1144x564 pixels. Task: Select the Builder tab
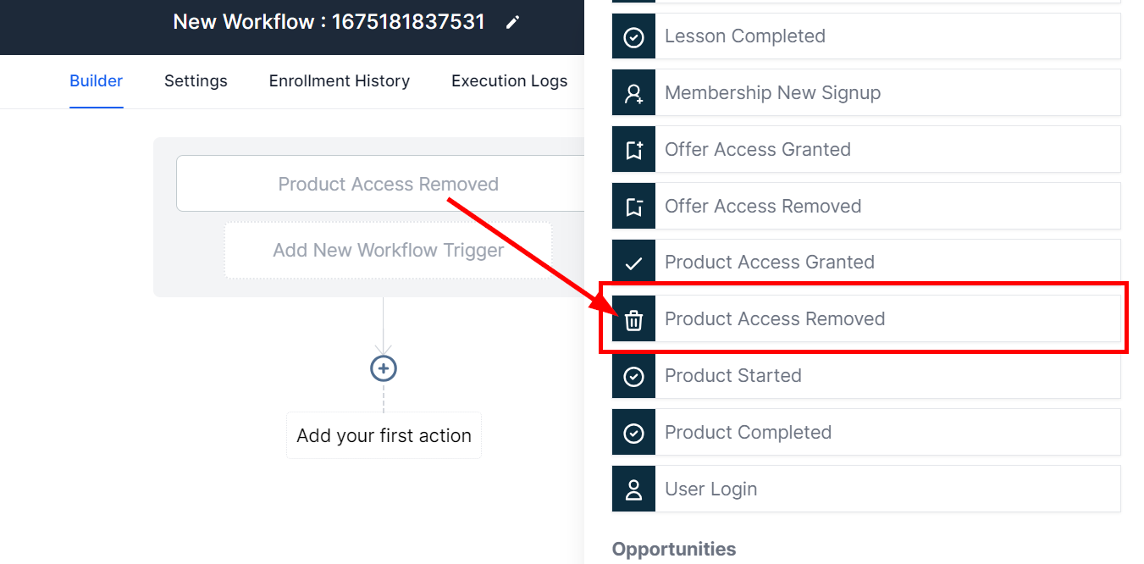pos(96,81)
